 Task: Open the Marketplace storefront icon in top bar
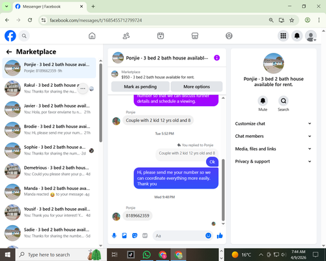point(195,36)
